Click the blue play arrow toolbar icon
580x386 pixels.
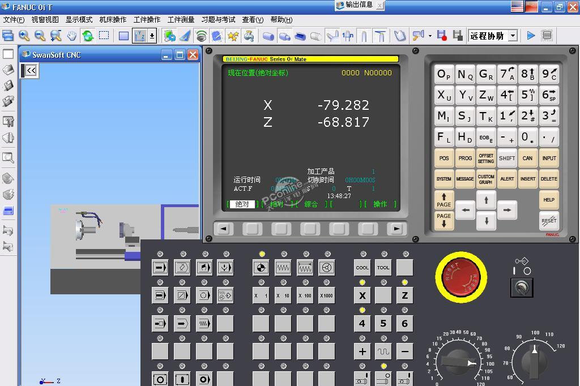(531, 36)
